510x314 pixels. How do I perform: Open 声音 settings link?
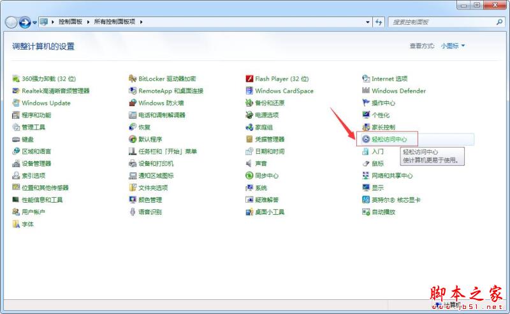tap(261, 163)
